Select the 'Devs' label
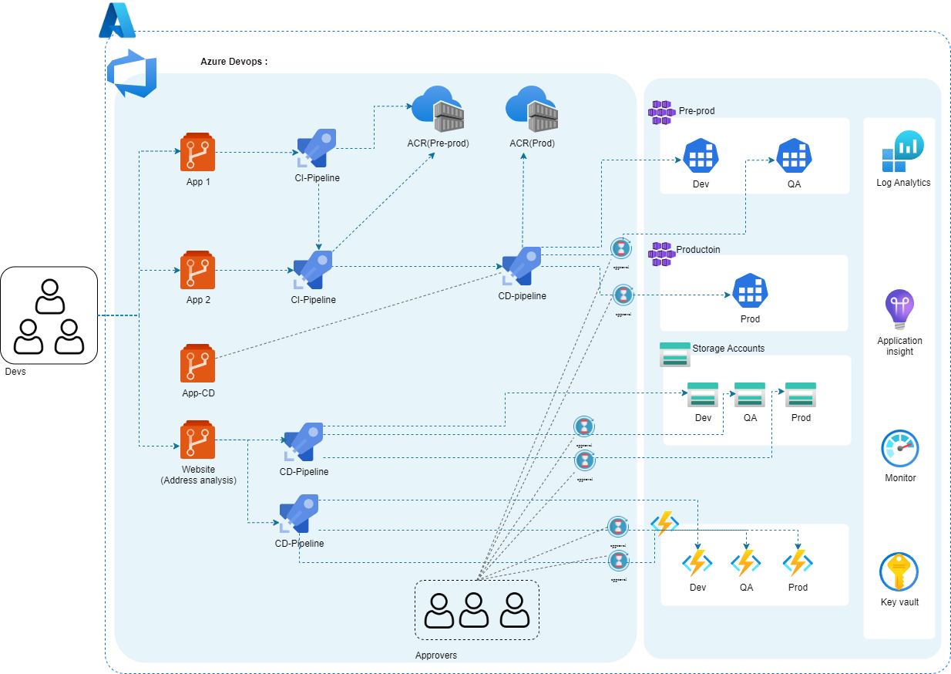The height and width of the screenshot is (674, 951). [15, 372]
